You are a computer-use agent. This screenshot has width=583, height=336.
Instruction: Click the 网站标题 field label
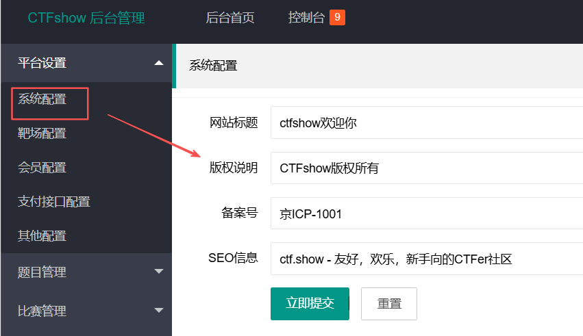[234, 122]
